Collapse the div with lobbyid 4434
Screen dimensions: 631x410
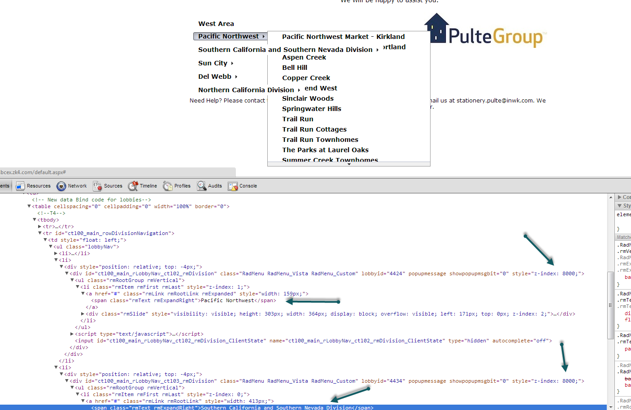point(67,381)
